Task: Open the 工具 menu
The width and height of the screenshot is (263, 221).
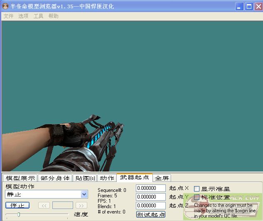Action: (38, 16)
